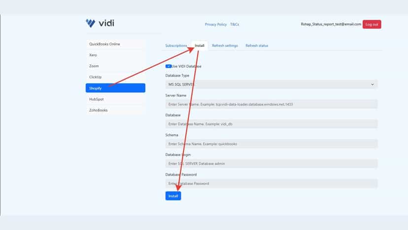Screen dimensions: 408x230
Task: Click the logged-in user email text
Action: coord(331,24)
